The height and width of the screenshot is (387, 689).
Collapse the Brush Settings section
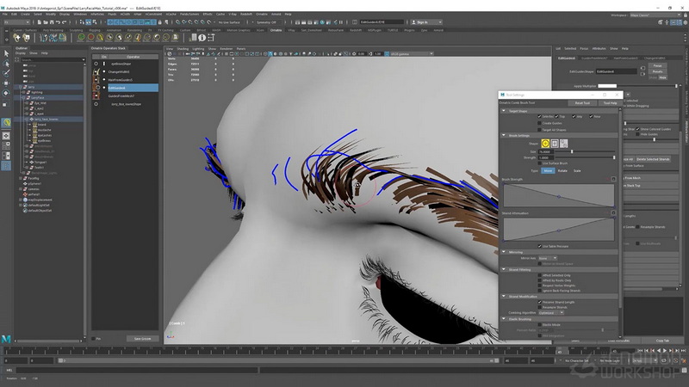point(504,135)
